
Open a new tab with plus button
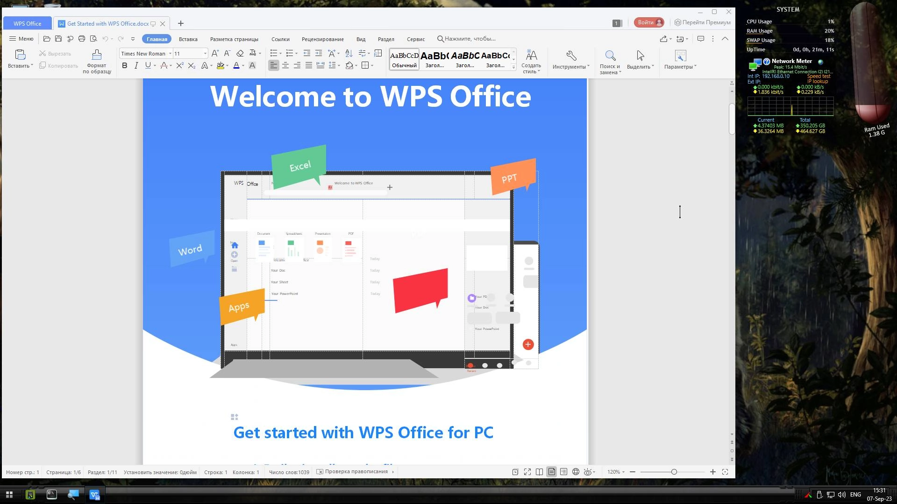[x=181, y=23]
